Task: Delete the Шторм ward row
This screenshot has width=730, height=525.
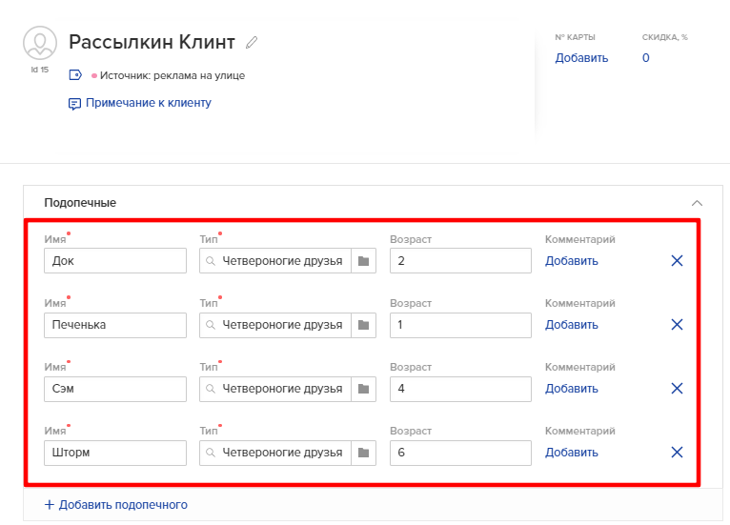Action: tap(677, 453)
